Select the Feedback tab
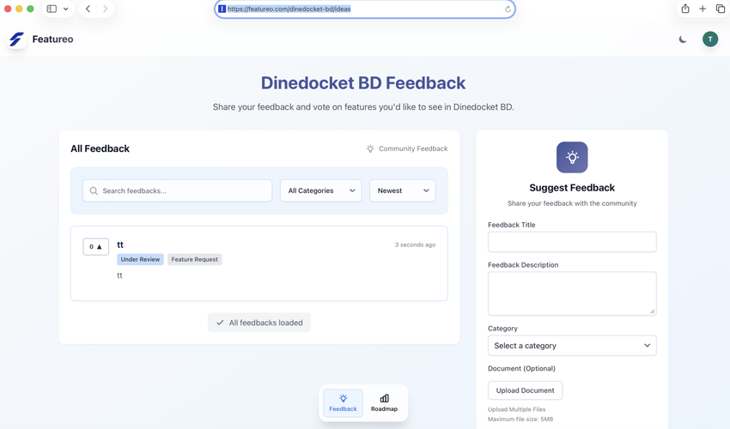The width and height of the screenshot is (730, 429). (x=343, y=403)
